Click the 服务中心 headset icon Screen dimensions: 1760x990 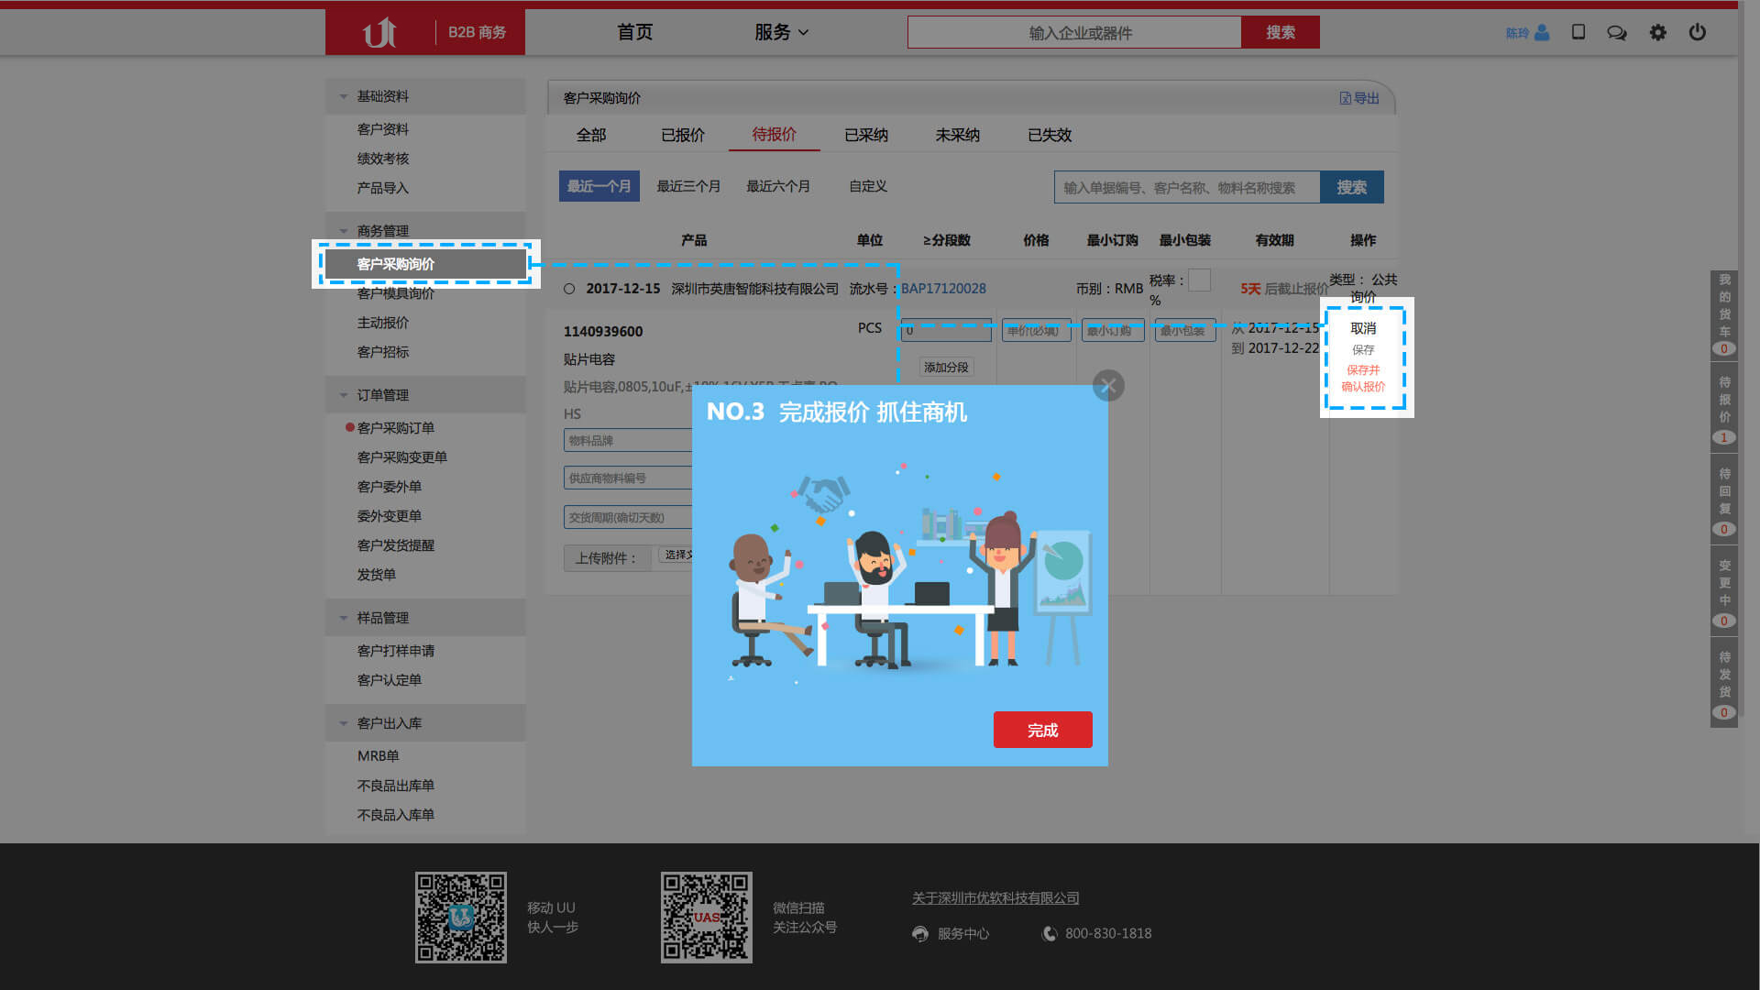pyautogui.click(x=920, y=934)
